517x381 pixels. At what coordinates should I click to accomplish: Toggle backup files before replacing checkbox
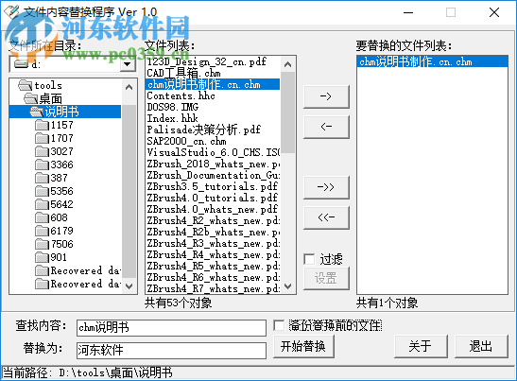coord(279,325)
